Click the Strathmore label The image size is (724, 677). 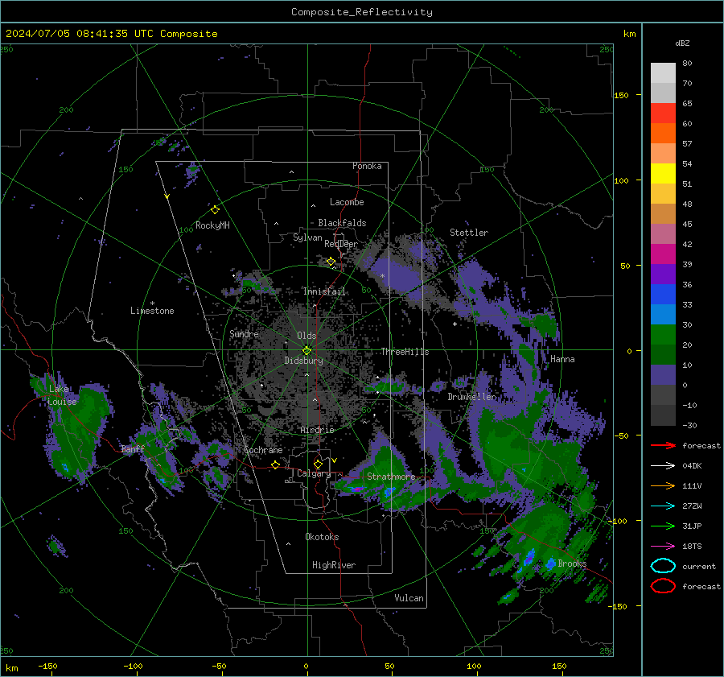coord(391,477)
